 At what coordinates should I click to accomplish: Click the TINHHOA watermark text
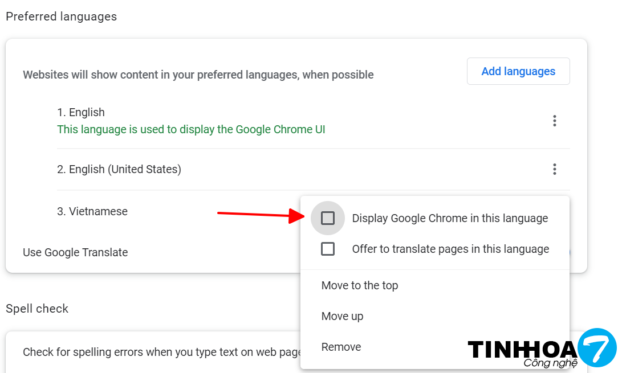pyautogui.click(x=522, y=349)
